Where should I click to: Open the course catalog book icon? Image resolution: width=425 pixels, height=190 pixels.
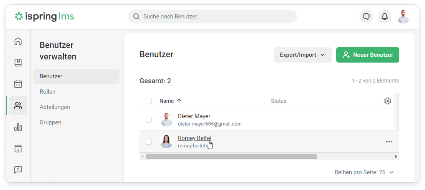18,63
